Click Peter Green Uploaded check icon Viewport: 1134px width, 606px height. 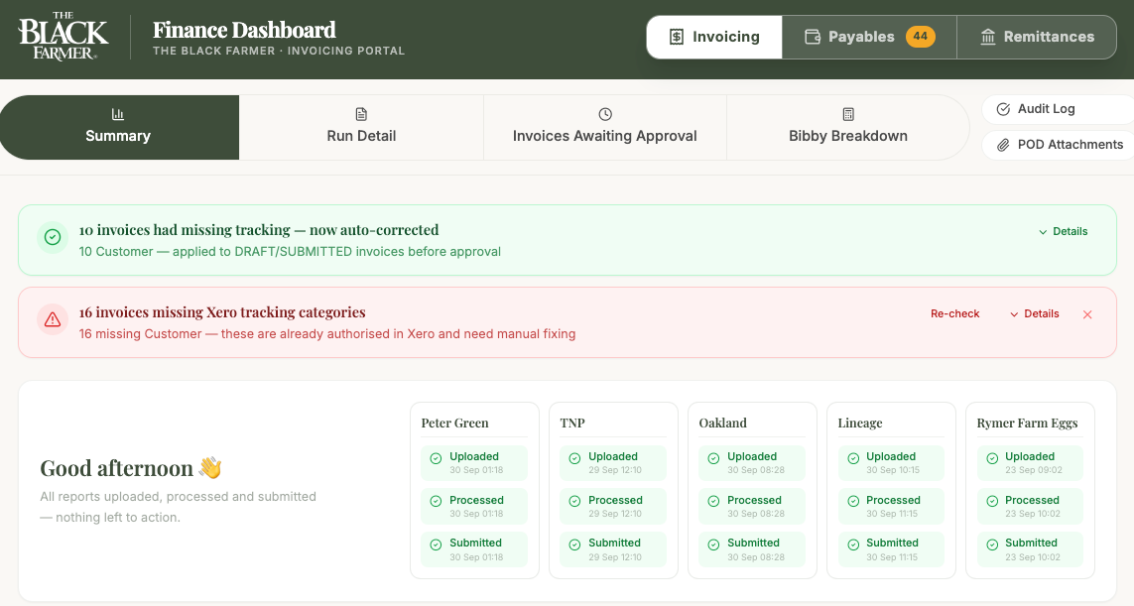coord(437,458)
